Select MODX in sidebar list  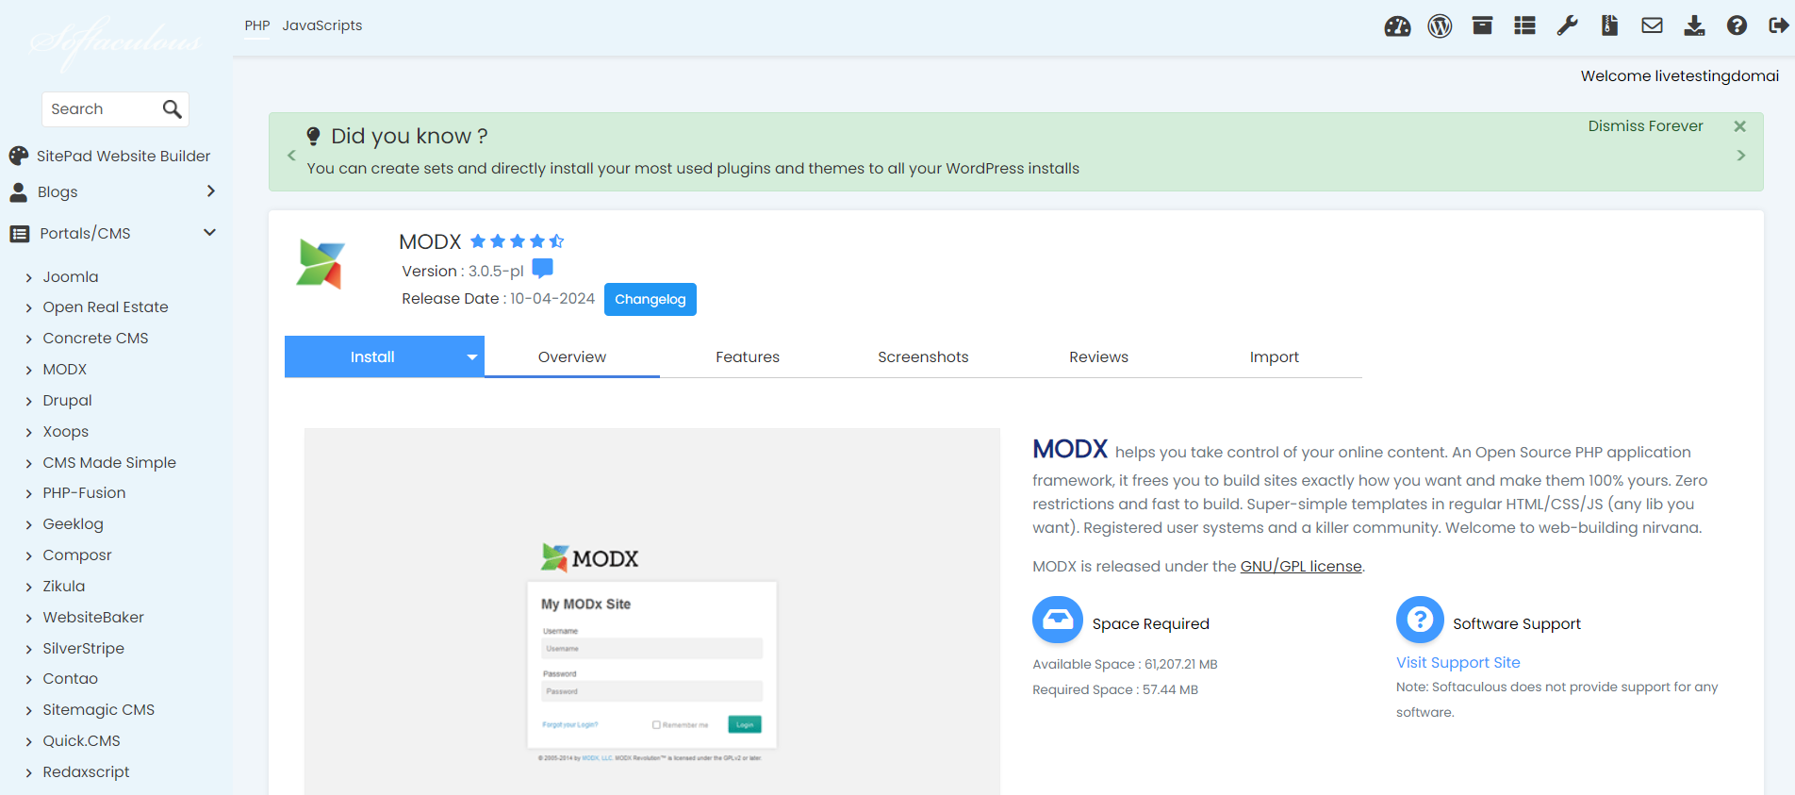64,370
